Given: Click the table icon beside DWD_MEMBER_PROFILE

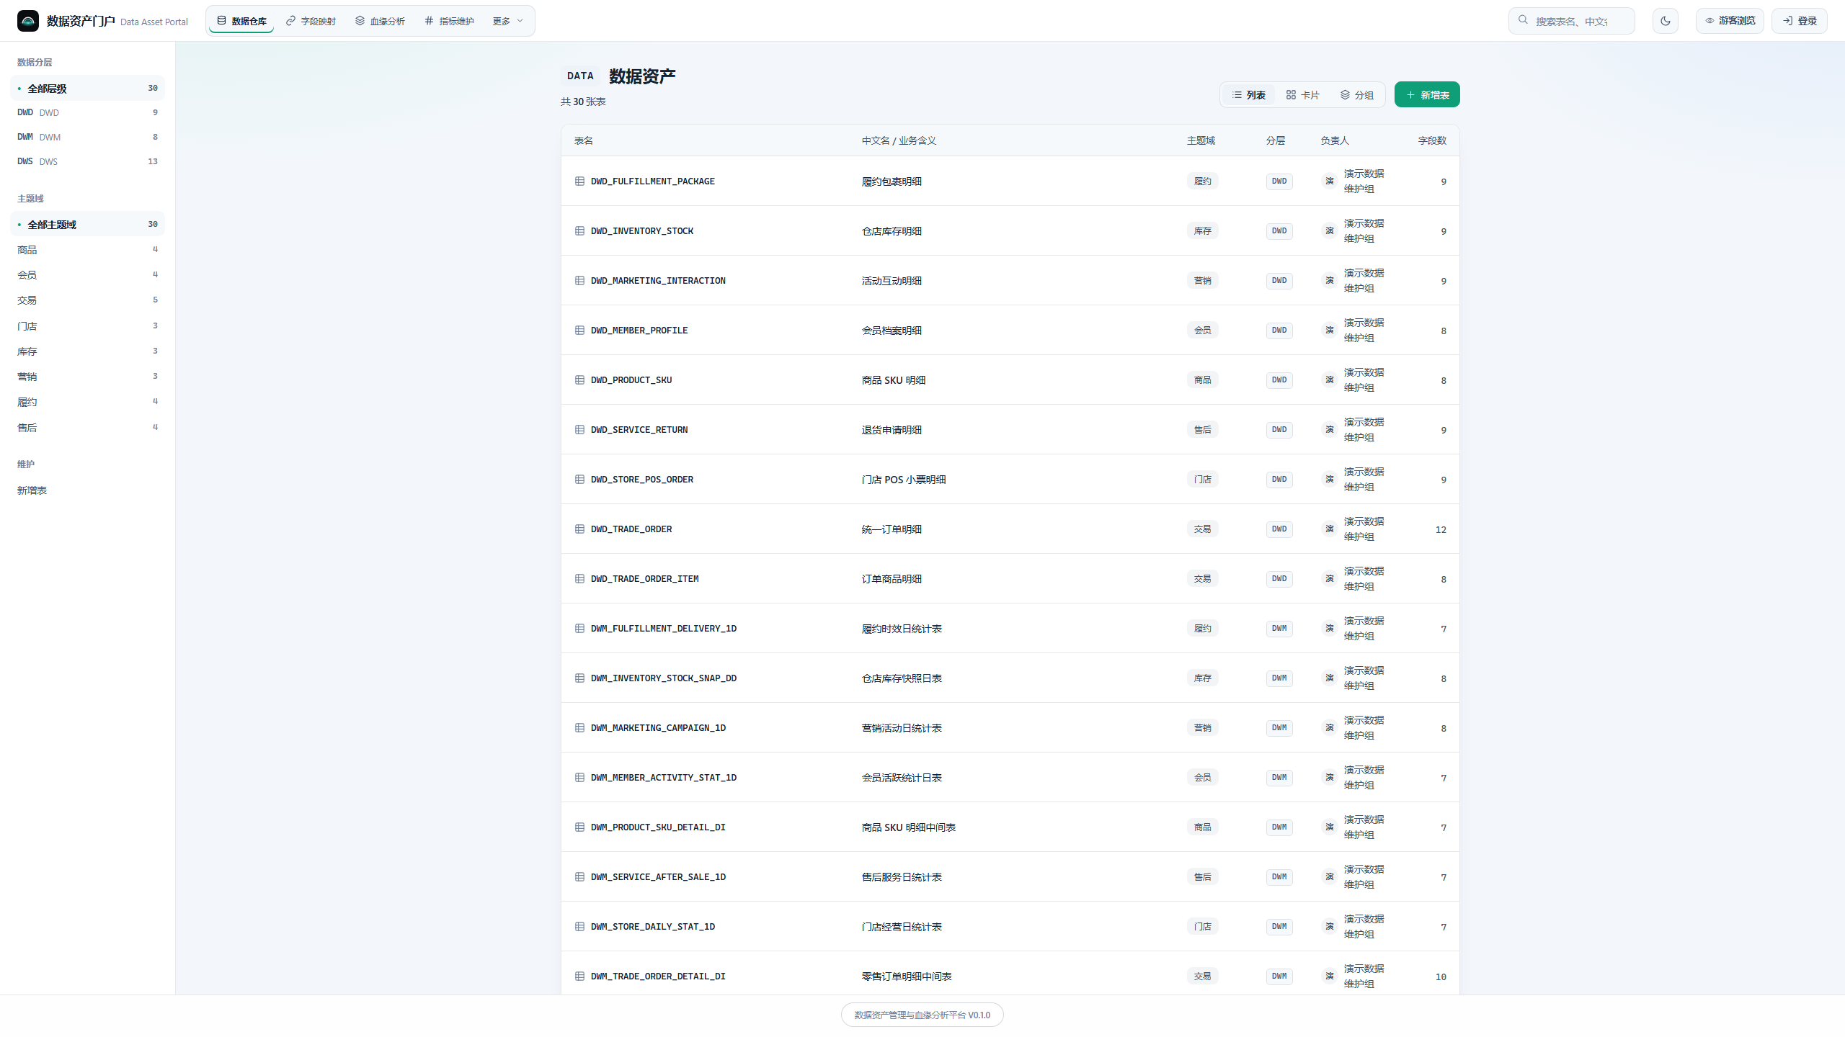Looking at the screenshot, I should click(x=579, y=331).
